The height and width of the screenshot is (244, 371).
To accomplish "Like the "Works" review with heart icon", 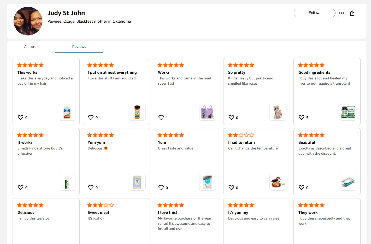I will click(x=161, y=117).
